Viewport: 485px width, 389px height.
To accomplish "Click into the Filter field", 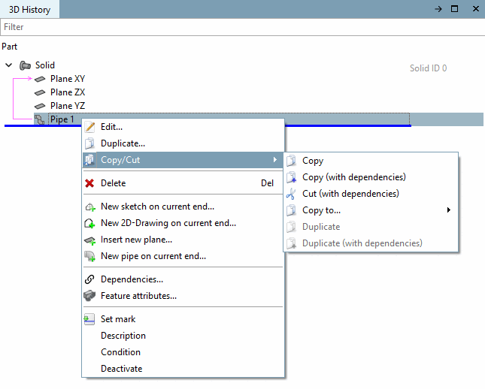I will (242, 27).
